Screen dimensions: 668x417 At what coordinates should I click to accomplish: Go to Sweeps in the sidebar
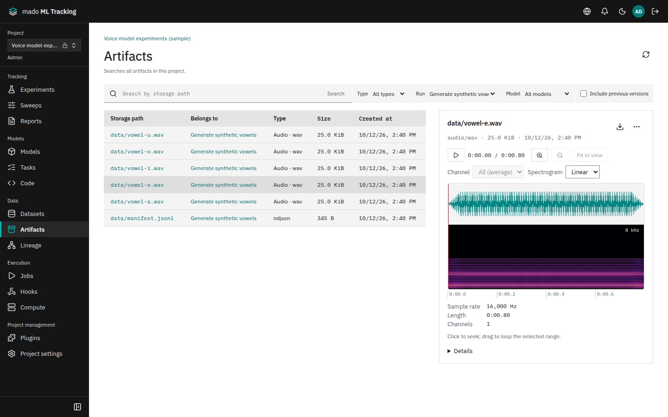[x=45, y=106]
